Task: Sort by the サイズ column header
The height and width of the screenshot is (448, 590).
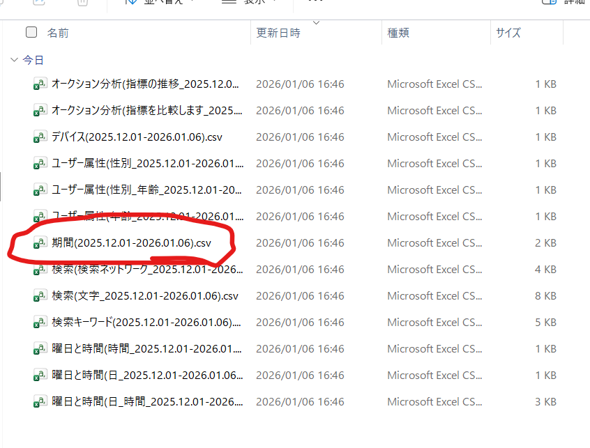Action: click(508, 33)
